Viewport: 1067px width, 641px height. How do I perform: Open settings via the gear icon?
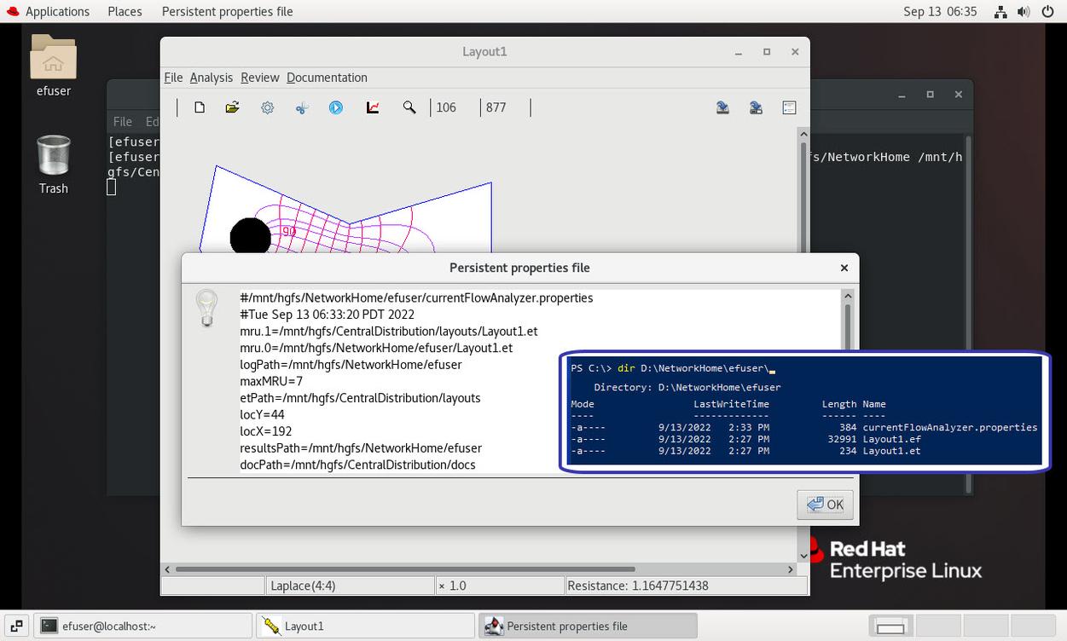pos(268,107)
